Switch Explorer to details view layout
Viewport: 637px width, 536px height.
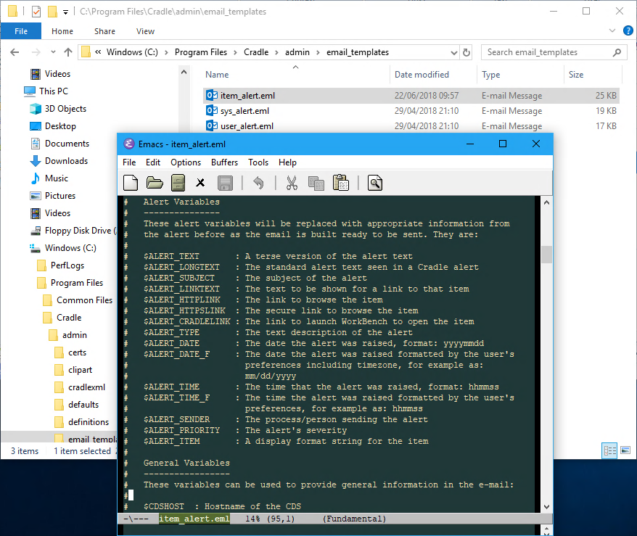point(609,450)
